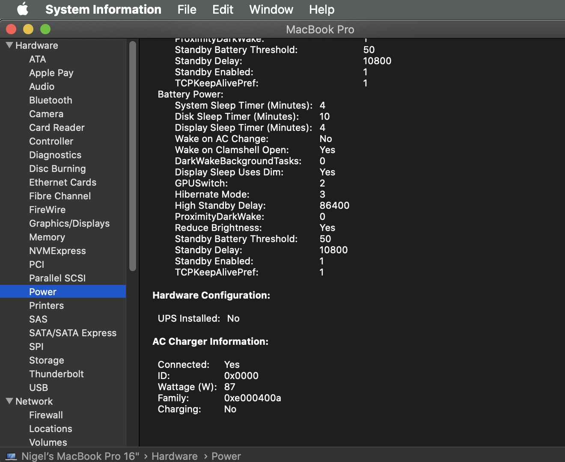Select Firewall under Network

click(x=46, y=415)
